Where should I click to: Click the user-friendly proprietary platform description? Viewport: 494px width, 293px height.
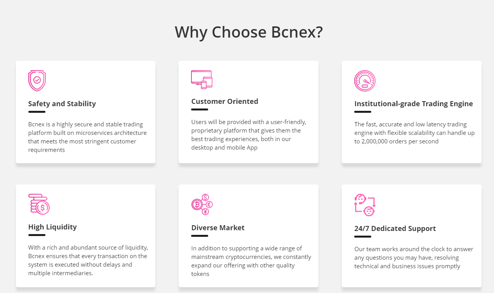pos(249,135)
